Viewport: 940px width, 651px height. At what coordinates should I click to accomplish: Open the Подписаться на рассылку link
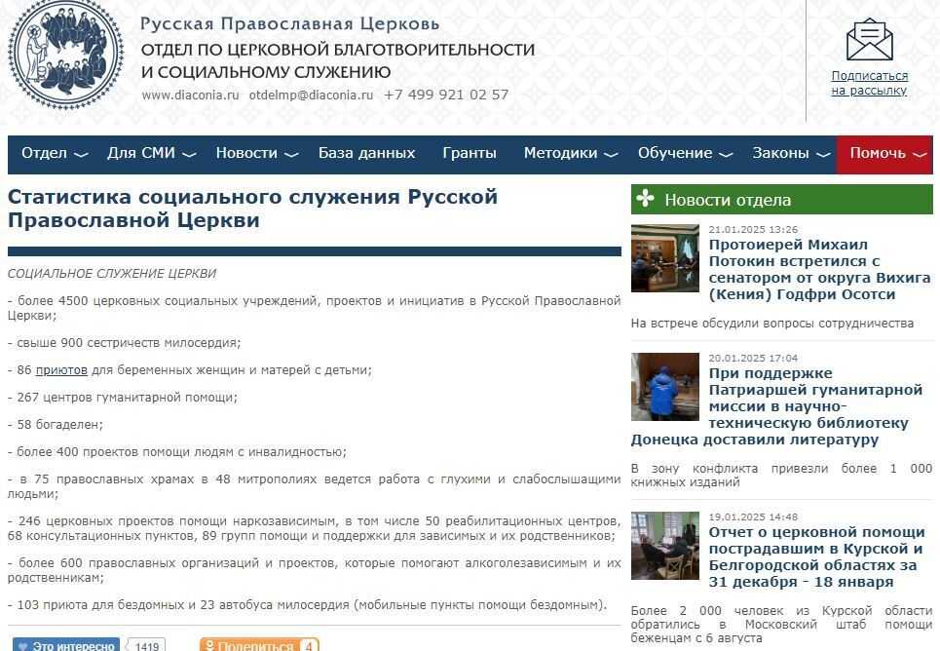click(869, 84)
